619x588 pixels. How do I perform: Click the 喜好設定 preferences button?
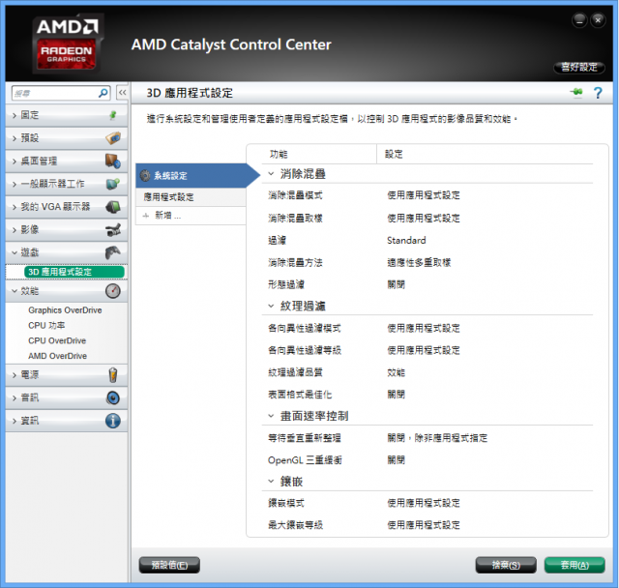[579, 68]
